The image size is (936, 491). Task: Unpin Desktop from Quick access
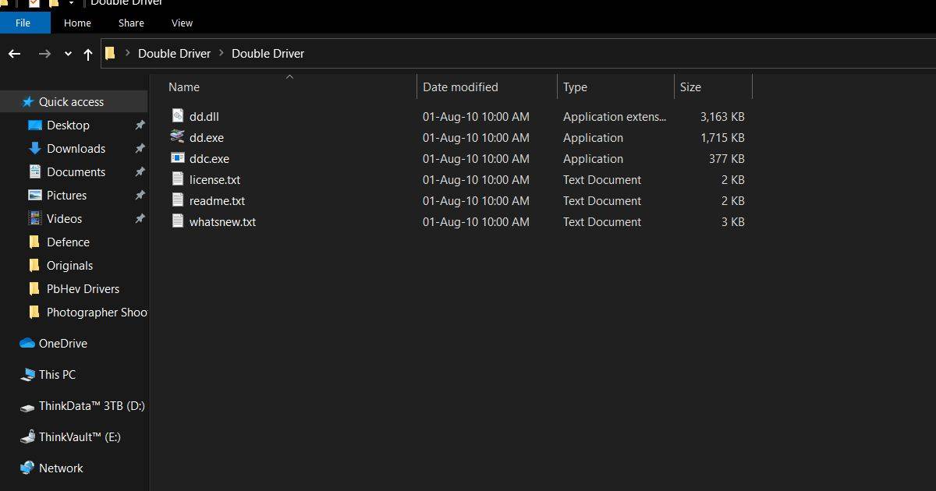(x=140, y=125)
